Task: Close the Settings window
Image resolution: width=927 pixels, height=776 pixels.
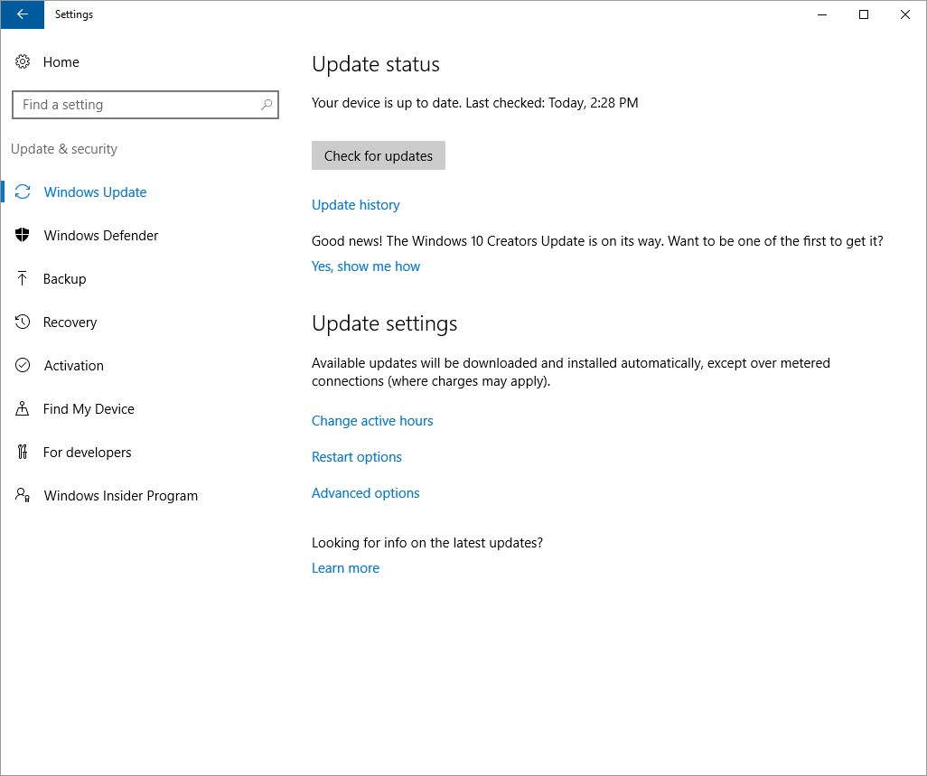Action: (x=904, y=14)
